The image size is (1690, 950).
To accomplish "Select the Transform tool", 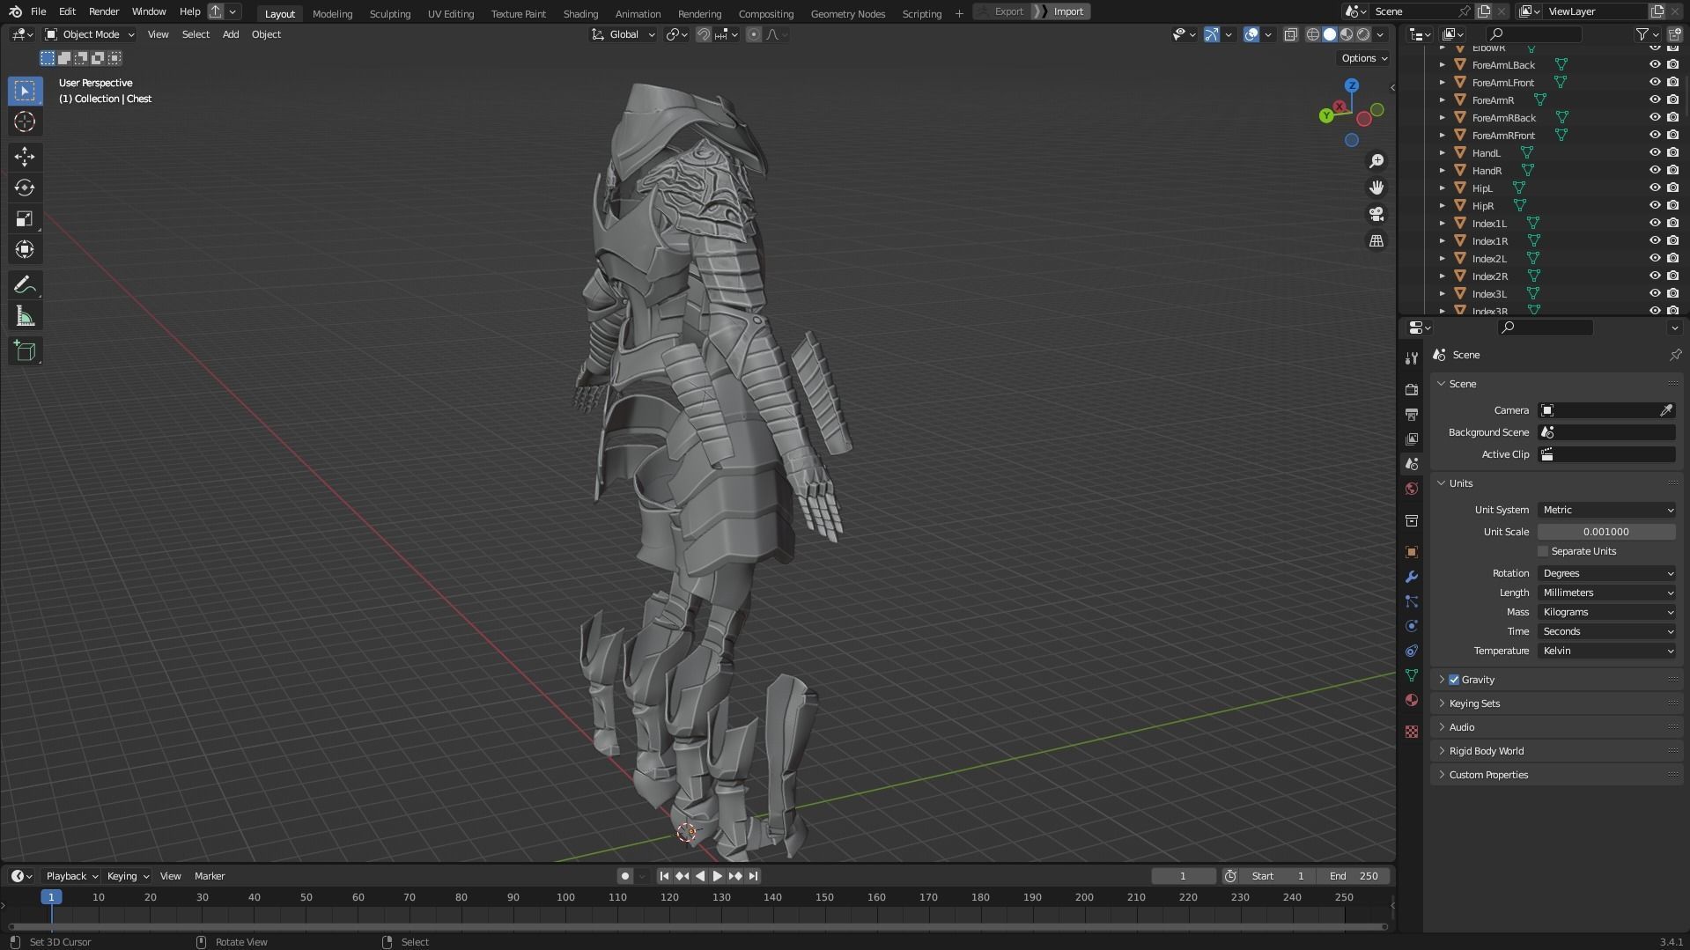I will coord(25,249).
